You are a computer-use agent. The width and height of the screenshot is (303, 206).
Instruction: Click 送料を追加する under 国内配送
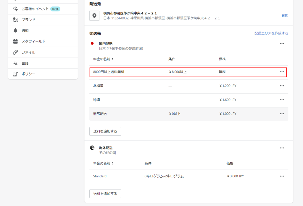coord(105,131)
